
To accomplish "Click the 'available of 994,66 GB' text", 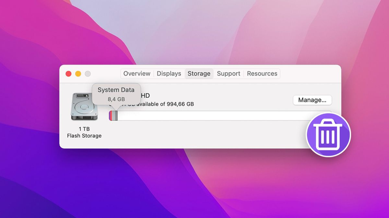I will pos(165,104).
